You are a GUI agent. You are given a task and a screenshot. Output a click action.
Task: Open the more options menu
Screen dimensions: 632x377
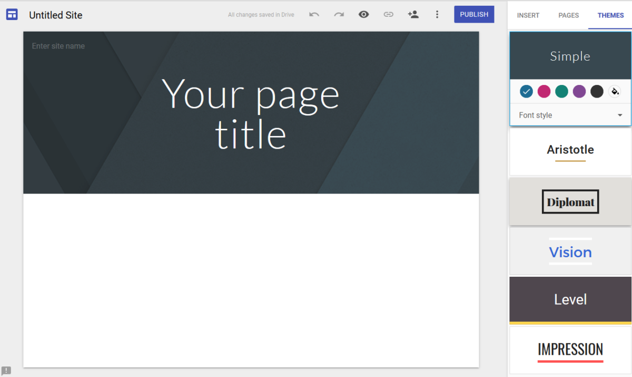point(437,14)
